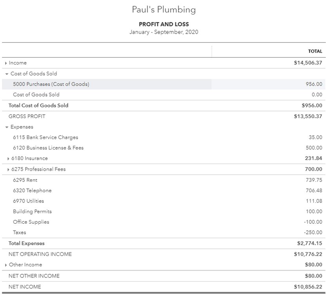Viewport: 329px width, 299px height.
Task: Click the 706.48 Telephone amount
Action: tap(314, 191)
